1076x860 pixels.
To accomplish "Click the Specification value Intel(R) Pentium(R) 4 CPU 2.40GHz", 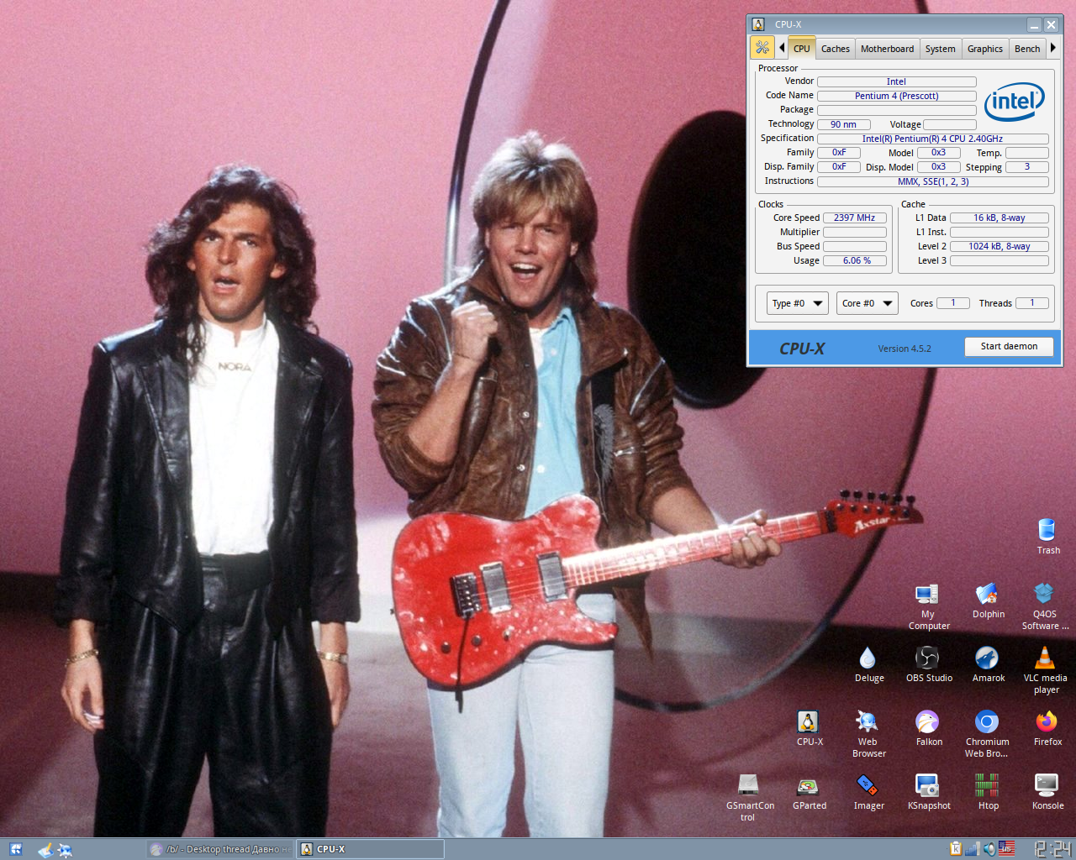I will pos(932,139).
